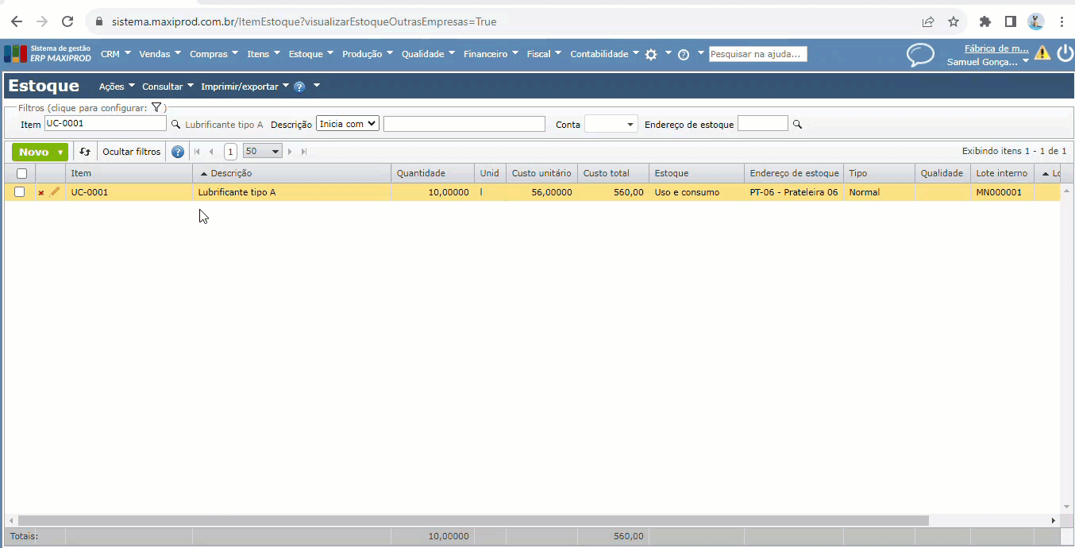Image resolution: width=1075 pixels, height=548 pixels.
Task: Click horizontal scrollbar right arrow
Action: (x=1054, y=521)
